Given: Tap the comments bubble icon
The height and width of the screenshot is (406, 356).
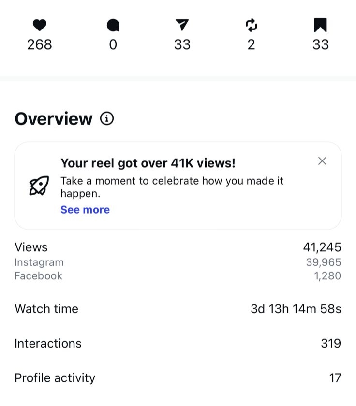Looking at the screenshot, I should [113, 25].
